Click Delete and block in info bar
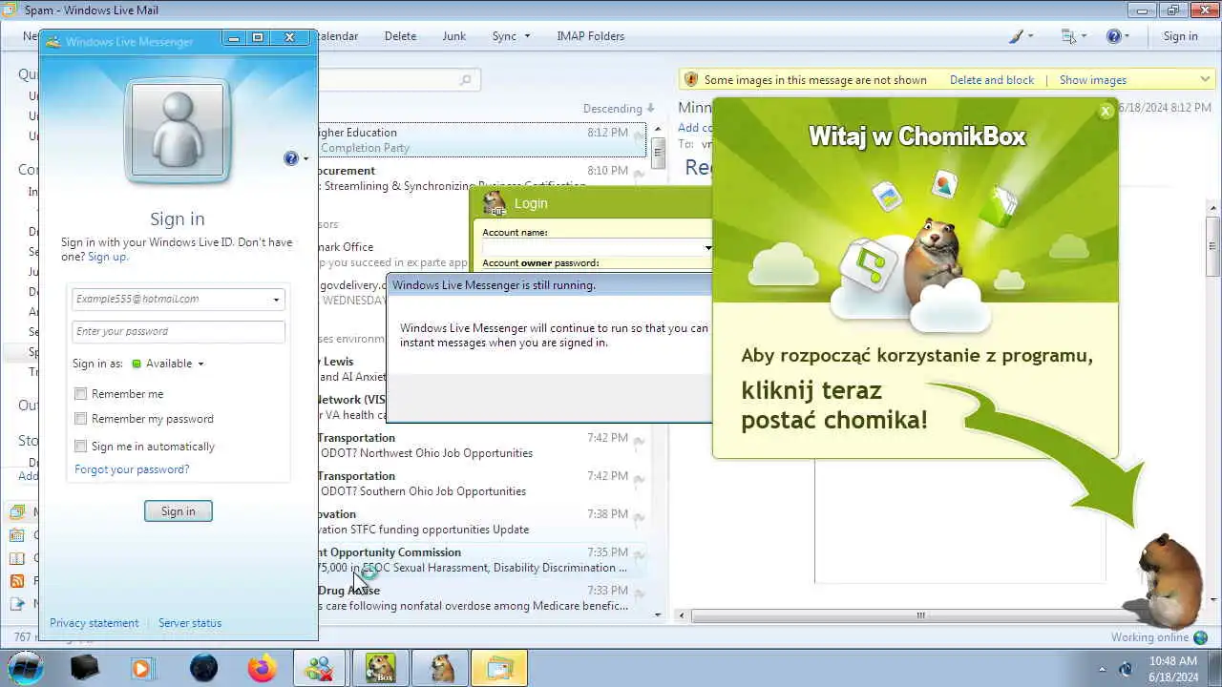This screenshot has width=1222, height=687. (x=992, y=80)
